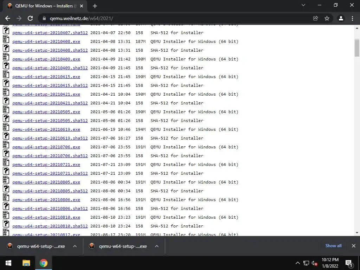Screen dimensions: 360x270
Task: Expand options for the second downloaded file
Action: (157, 246)
